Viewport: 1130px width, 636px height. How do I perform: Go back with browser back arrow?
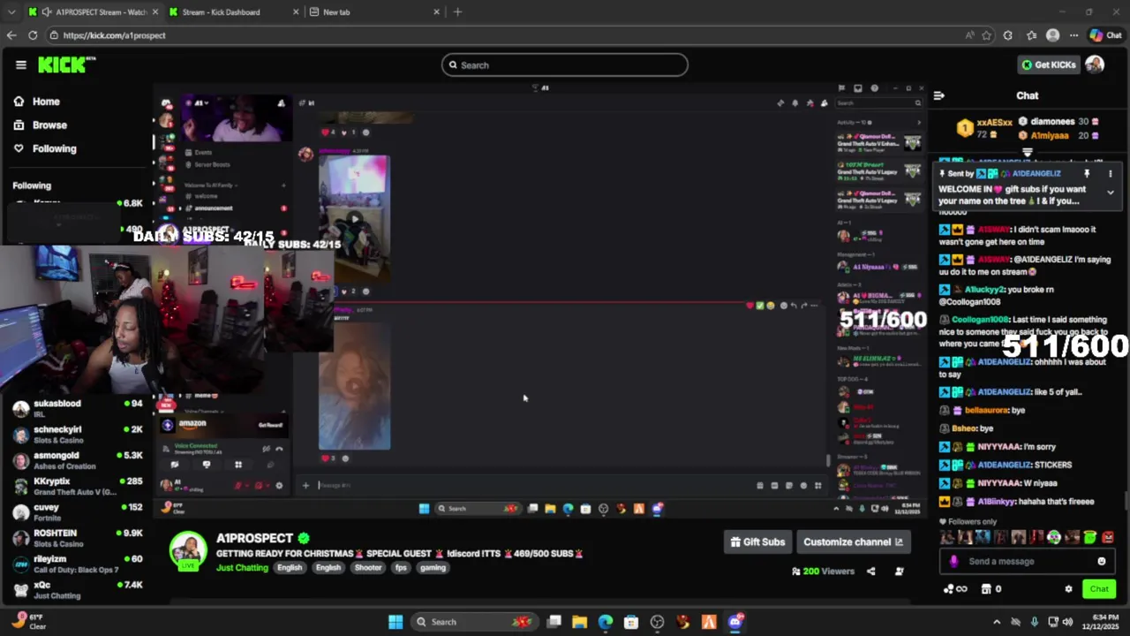pos(11,35)
